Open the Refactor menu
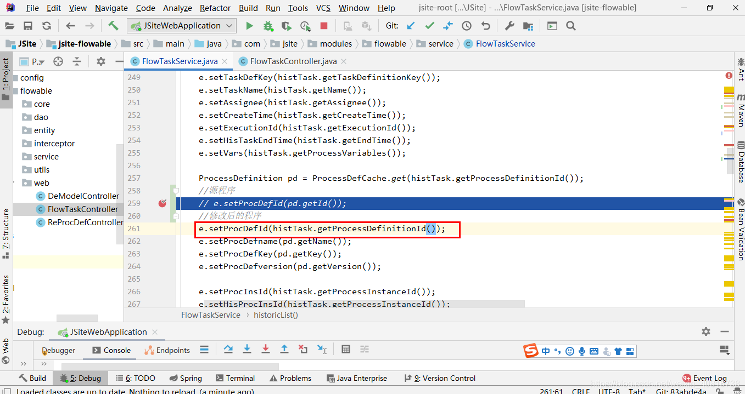745x394 pixels. tap(215, 8)
